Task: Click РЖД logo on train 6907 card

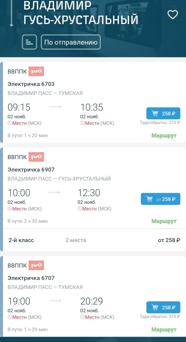Action: click(x=36, y=157)
